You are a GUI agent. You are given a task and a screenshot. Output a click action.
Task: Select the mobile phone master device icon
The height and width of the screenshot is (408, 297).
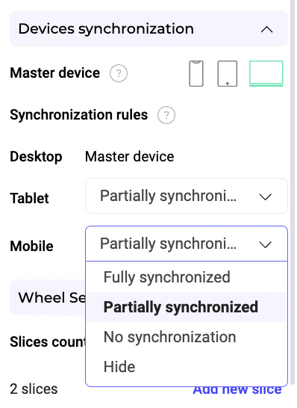click(196, 73)
